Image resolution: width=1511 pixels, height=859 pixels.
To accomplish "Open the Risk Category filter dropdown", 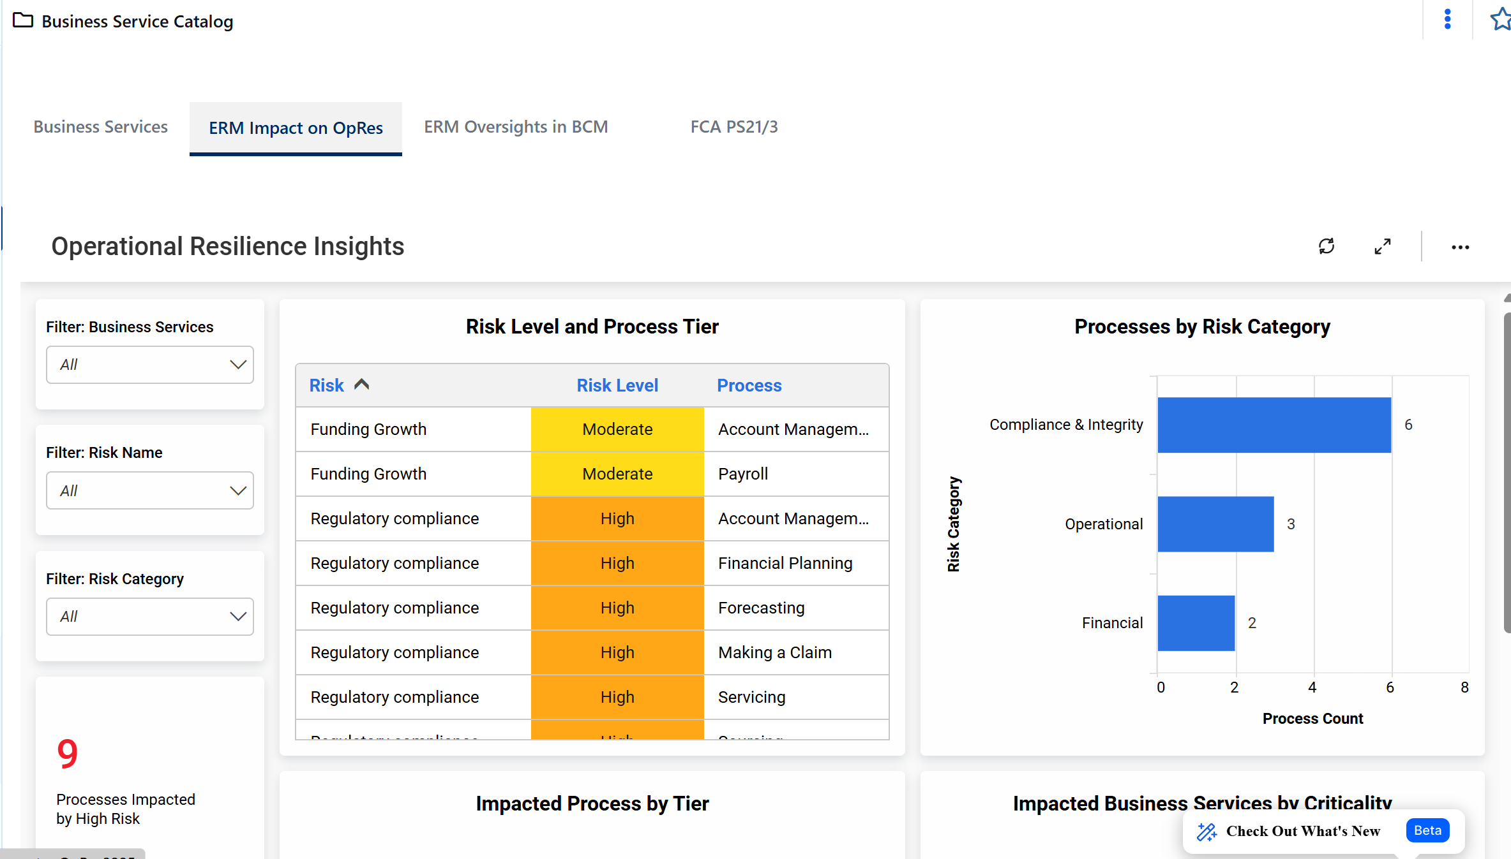I will 150,617.
